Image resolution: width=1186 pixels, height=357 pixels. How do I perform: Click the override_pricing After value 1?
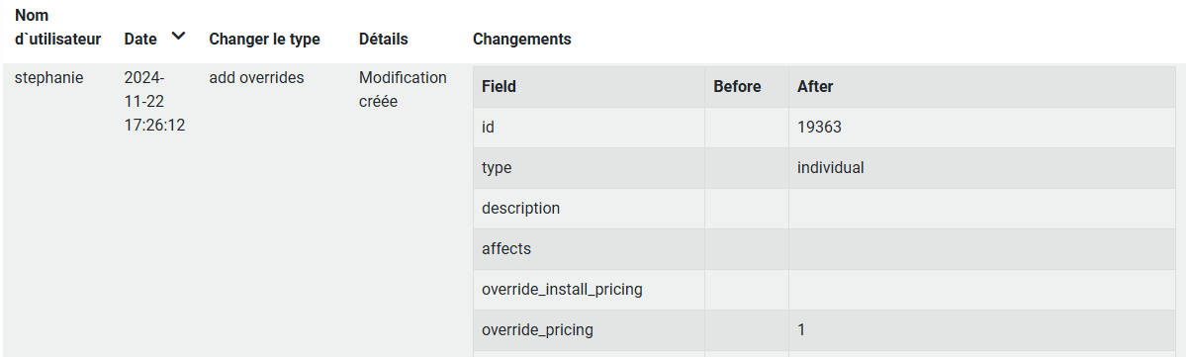tap(801, 329)
